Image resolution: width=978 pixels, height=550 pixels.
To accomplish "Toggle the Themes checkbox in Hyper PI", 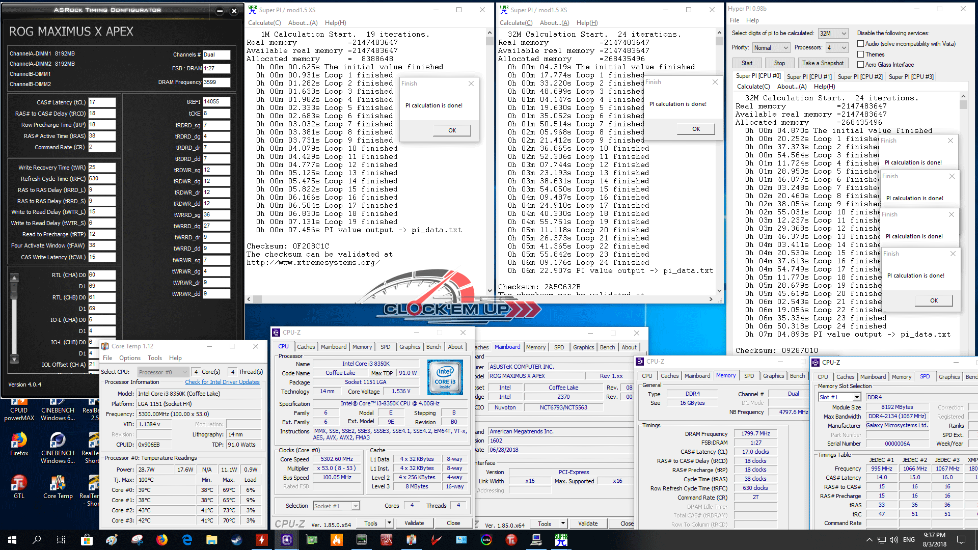I will [861, 54].
